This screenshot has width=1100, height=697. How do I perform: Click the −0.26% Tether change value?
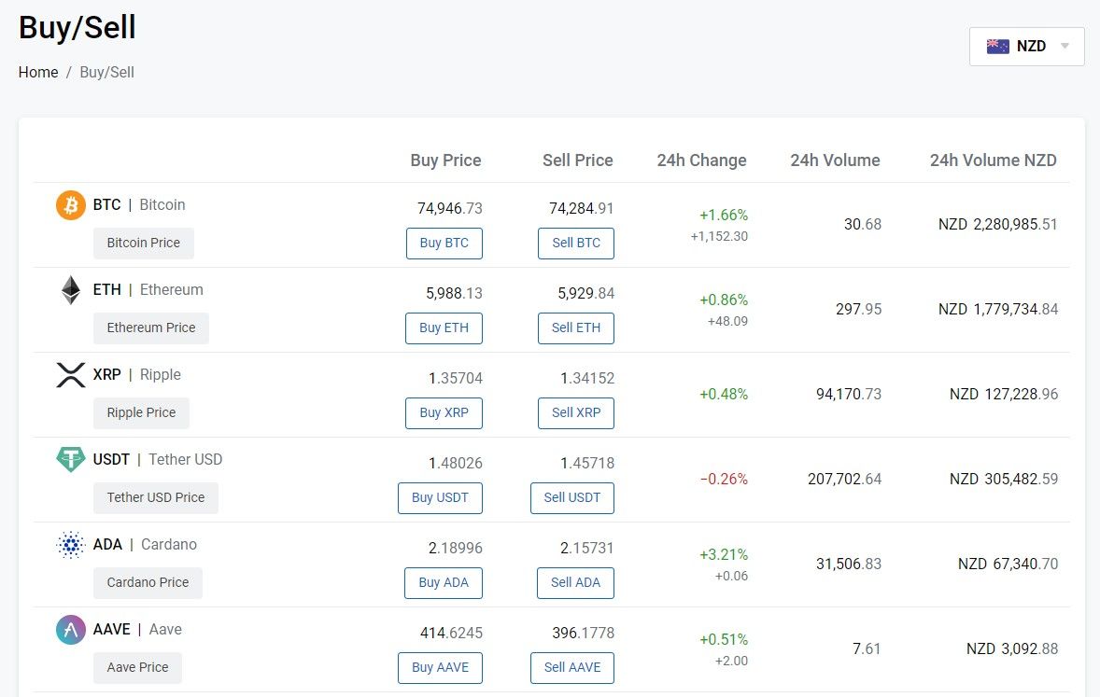tap(724, 479)
